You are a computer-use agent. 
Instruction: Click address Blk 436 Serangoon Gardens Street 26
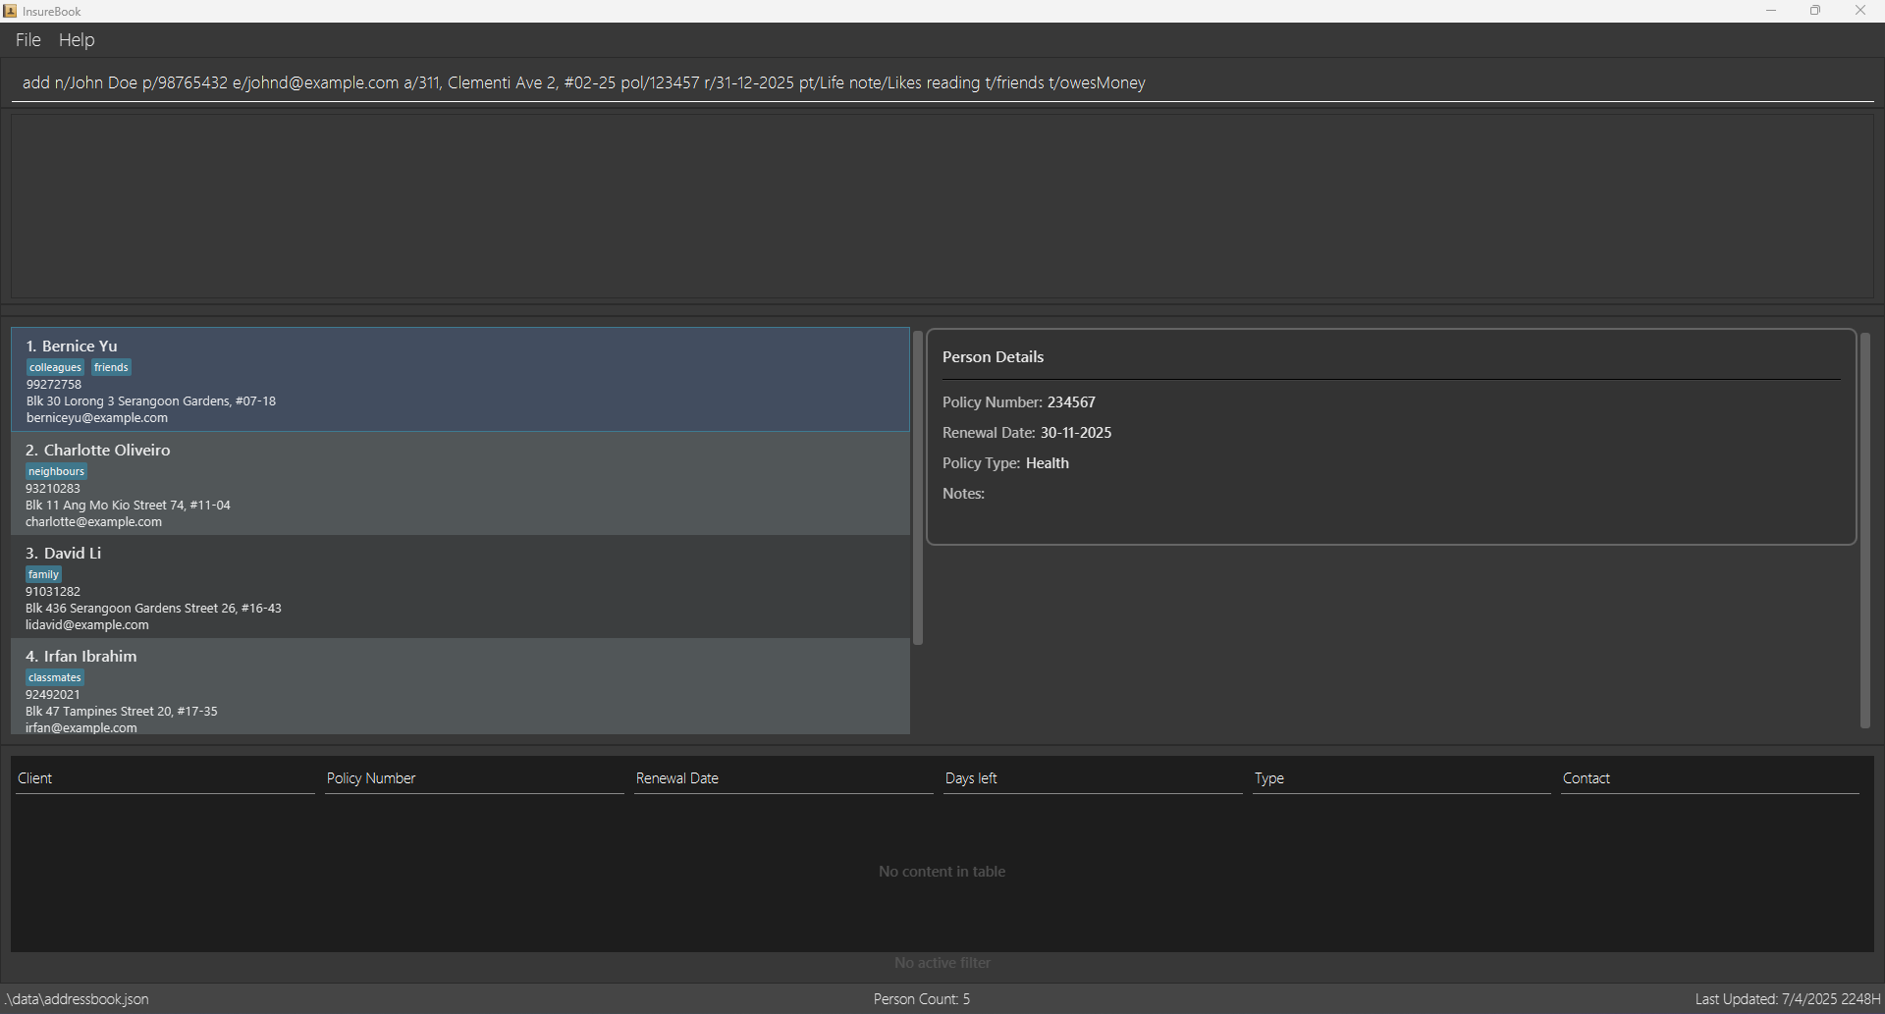tap(153, 609)
